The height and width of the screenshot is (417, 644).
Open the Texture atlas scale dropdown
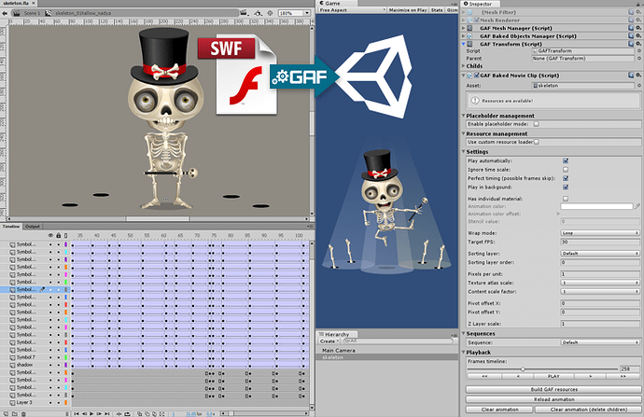click(600, 283)
